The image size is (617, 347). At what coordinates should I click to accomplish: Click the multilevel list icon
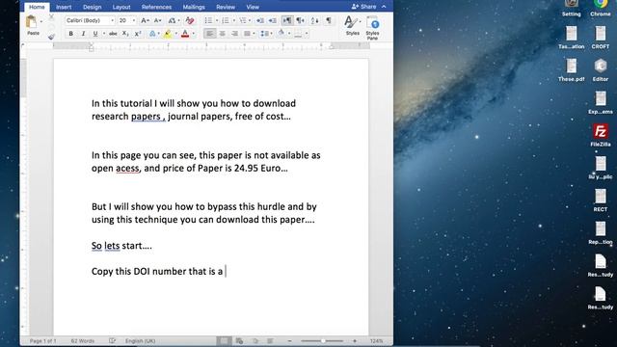242,20
